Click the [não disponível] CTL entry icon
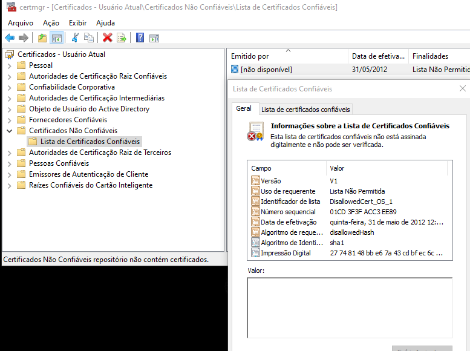 tap(235, 70)
